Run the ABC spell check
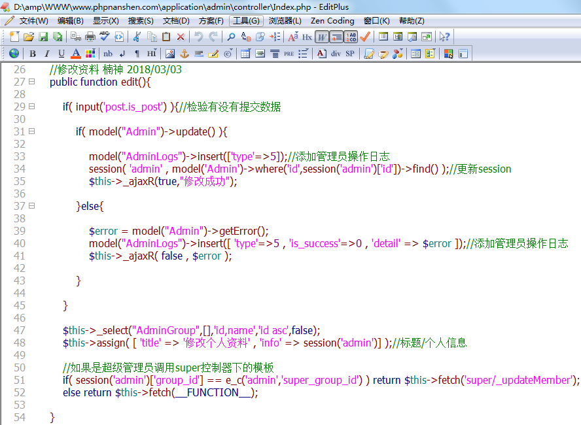 pyautogui.click(x=105, y=36)
